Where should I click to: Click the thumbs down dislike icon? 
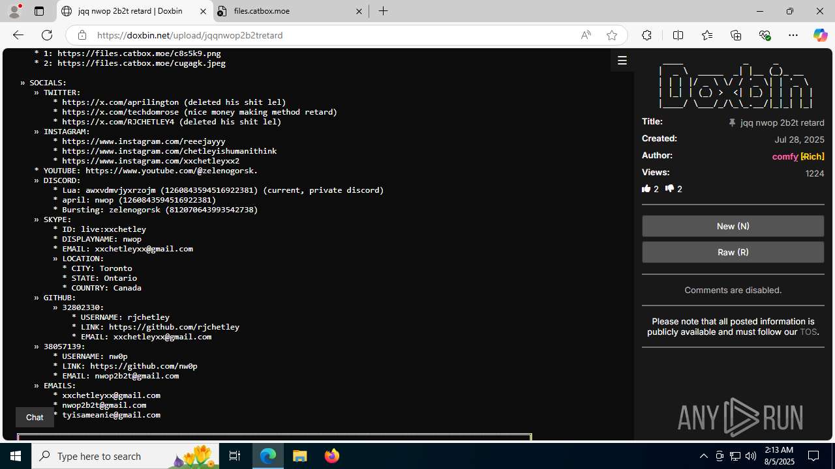(669, 189)
